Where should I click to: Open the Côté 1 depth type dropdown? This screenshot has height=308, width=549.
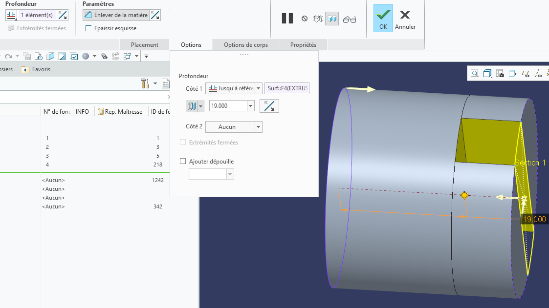(259, 88)
